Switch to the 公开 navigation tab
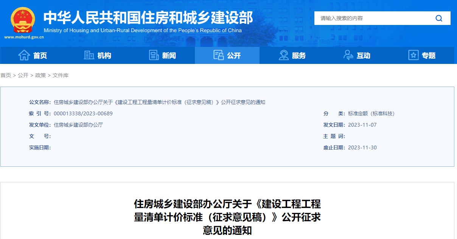457x239 pixels. [233, 55]
